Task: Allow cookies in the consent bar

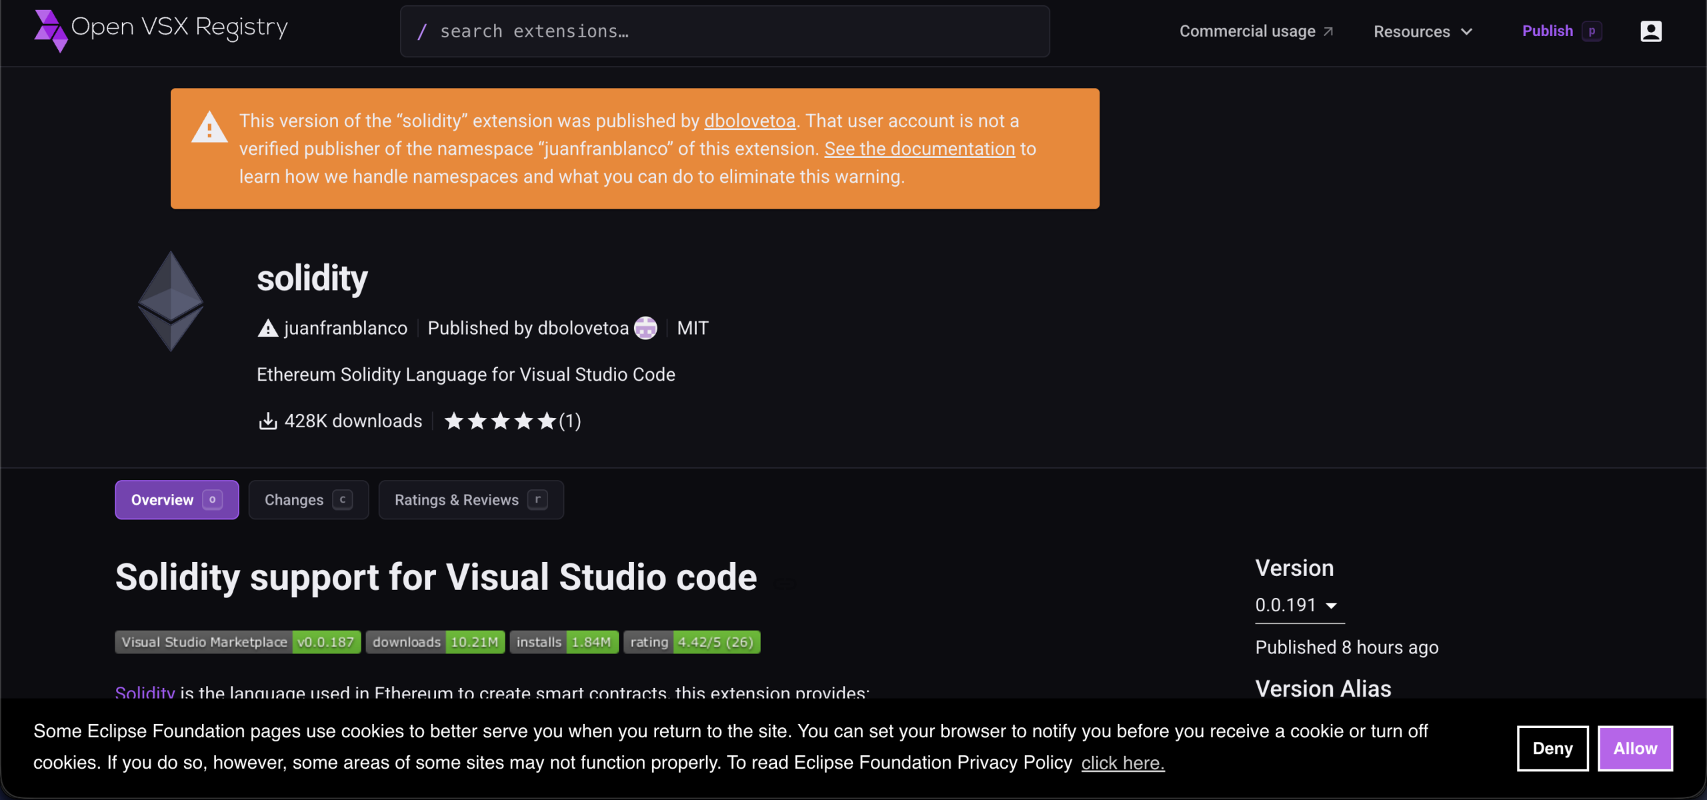Action: pyautogui.click(x=1635, y=748)
